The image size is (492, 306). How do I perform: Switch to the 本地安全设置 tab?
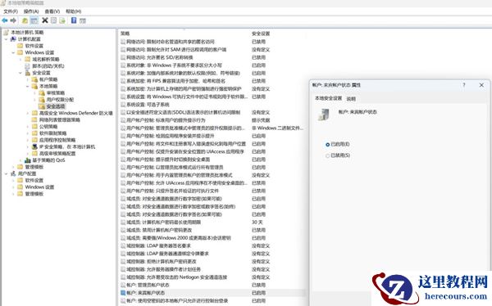click(328, 98)
